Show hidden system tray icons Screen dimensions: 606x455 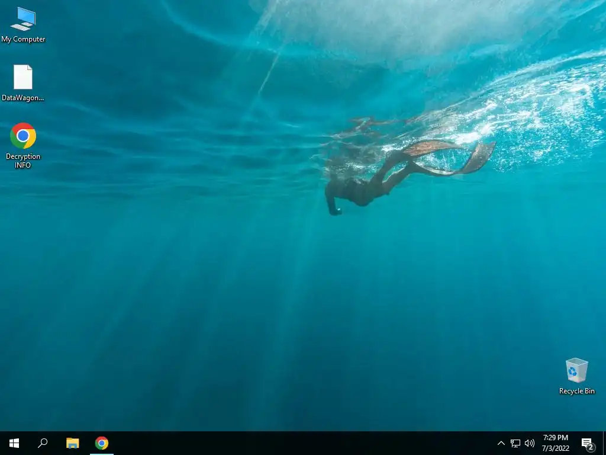pos(501,443)
